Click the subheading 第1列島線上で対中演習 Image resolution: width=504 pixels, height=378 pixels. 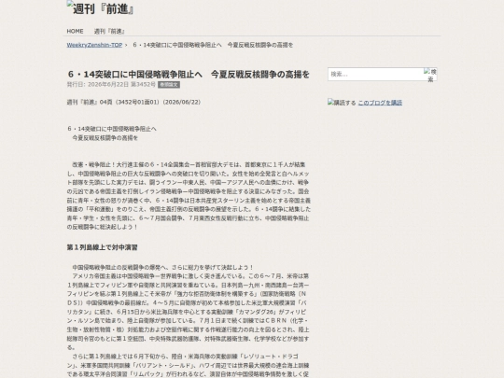click(x=103, y=247)
